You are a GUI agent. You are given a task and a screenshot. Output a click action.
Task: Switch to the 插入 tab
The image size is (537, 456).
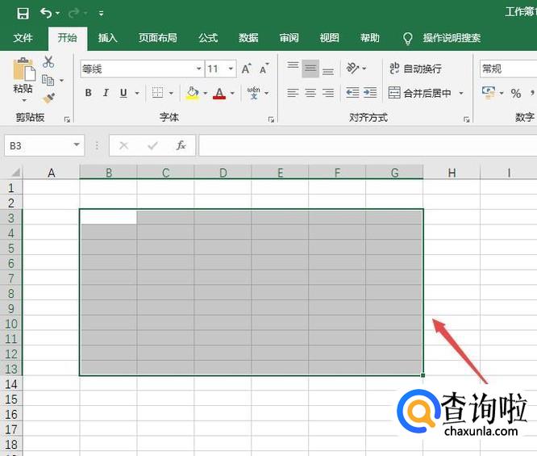[107, 38]
